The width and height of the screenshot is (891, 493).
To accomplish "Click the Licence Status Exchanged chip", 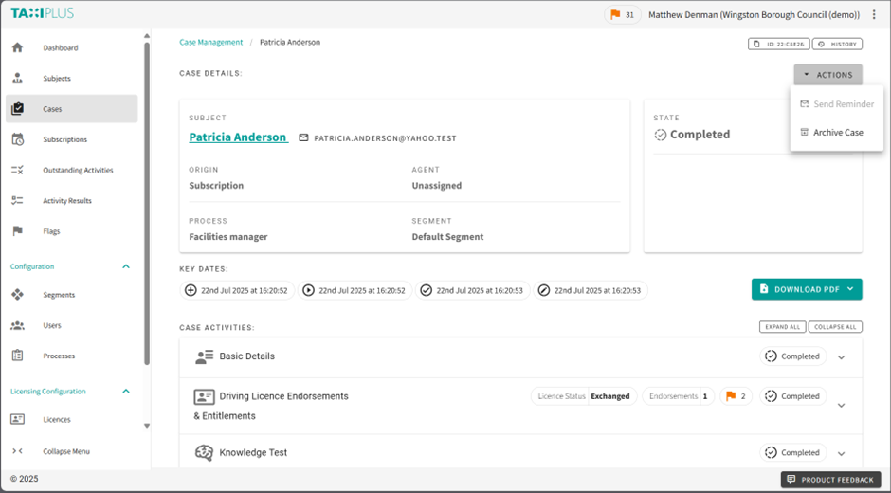I will click(x=584, y=396).
